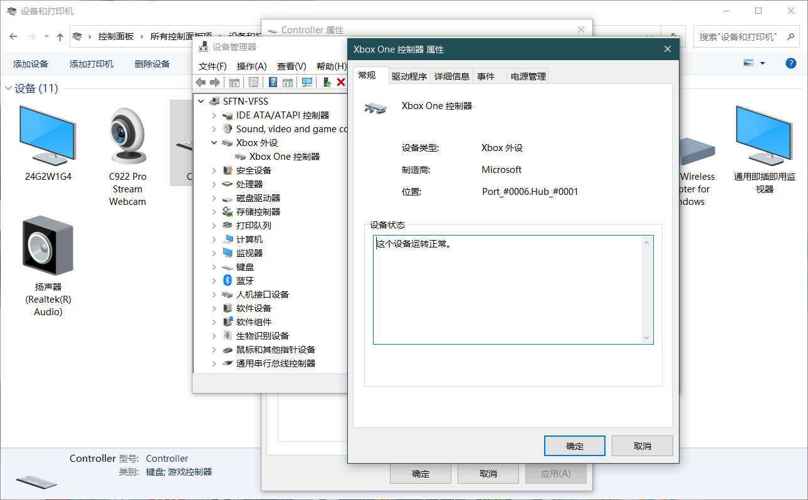The height and width of the screenshot is (500, 808).
Task: Select the generic PnP monitor device icon
Action: [764, 135]
